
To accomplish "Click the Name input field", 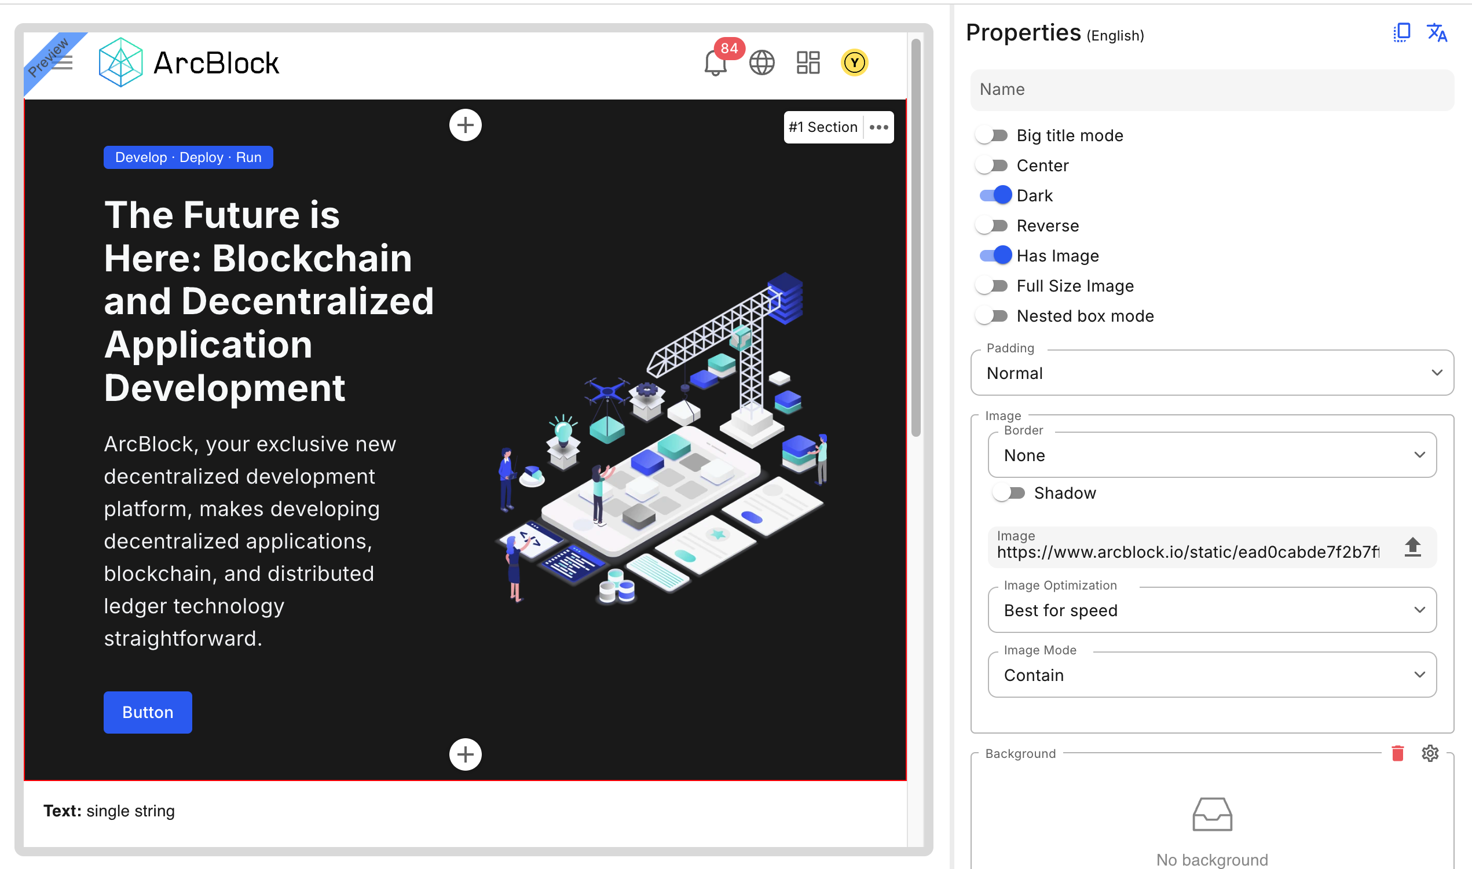I will pos(1212,90).
